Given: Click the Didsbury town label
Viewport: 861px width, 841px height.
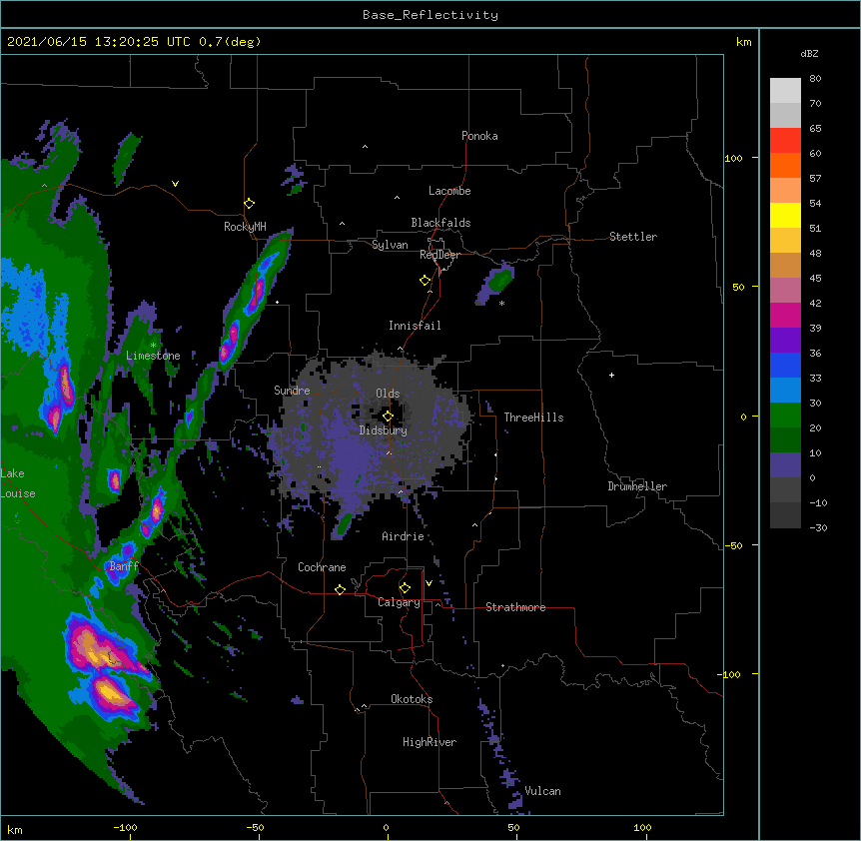Looking at the screenshot, I should point(384,430).
